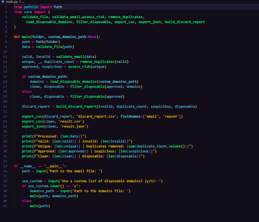Click 'fieldnames' keyword argument on line 23
The image size is (259, 222).
tap(131, 116)
